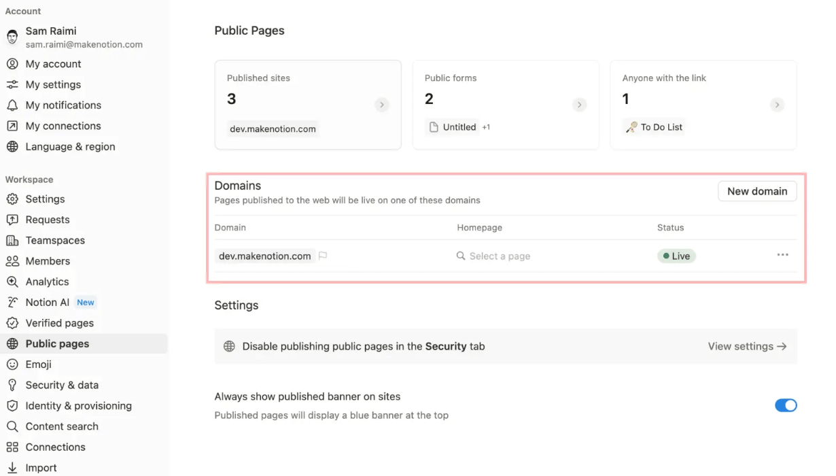Viewport: 836px width, 476px height.
Task: Click the +1 more forms indicator
Action: [486, 127]
